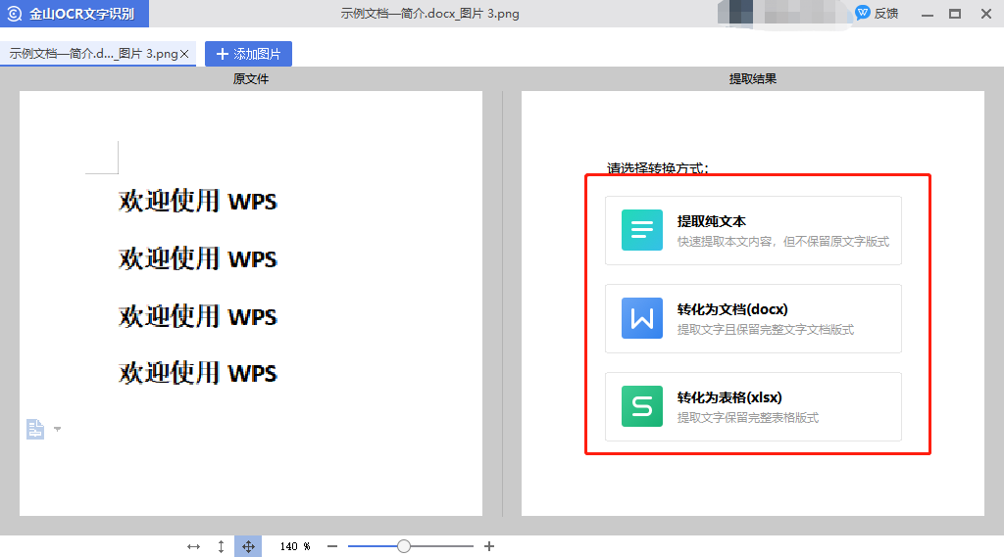Image resolution: width=1004 pixels, height=557 pixels.
Task: Click the minus zoom-out icon
Action: pos(331,546)
